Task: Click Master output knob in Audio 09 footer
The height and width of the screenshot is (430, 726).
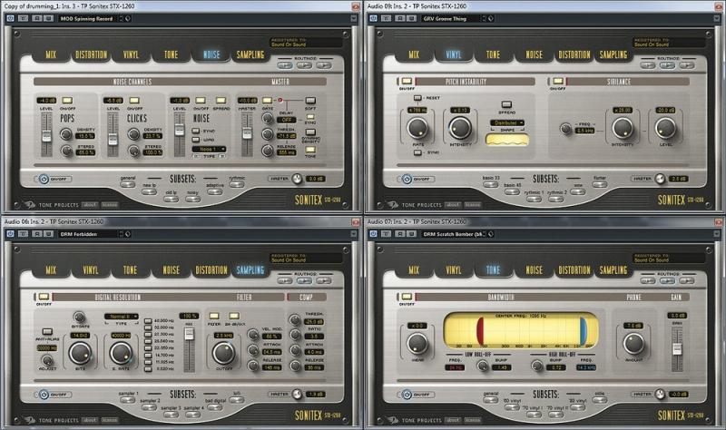Action: pyautogui.click(x=660, y=178)
